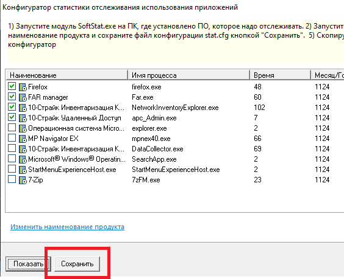This screenshot has height=279, width=344.
Task: Click the 7zFM.exe process name
Action: pyautogui.click(x=146, y=180)
